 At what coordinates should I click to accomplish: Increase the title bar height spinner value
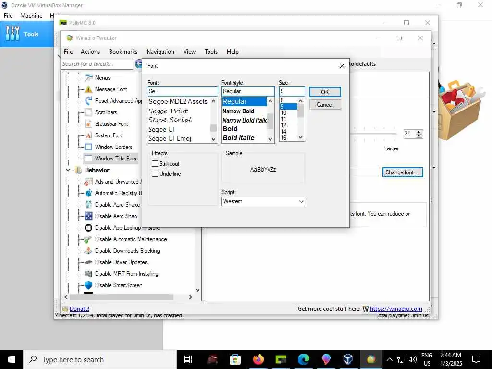[x=419, y=132]
